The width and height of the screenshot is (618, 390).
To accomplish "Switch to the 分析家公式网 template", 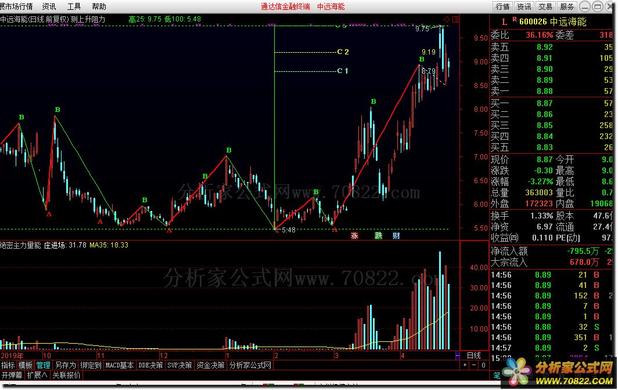I will point(250,365).
